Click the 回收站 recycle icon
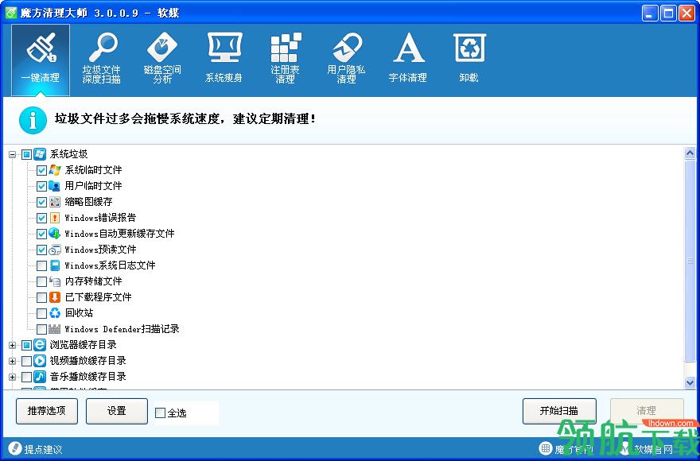The width and height of the screenshot is (700, 461). [x=55, y=313]
